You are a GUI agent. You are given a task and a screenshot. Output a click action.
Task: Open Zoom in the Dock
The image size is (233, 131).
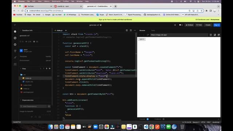point(95,127)
